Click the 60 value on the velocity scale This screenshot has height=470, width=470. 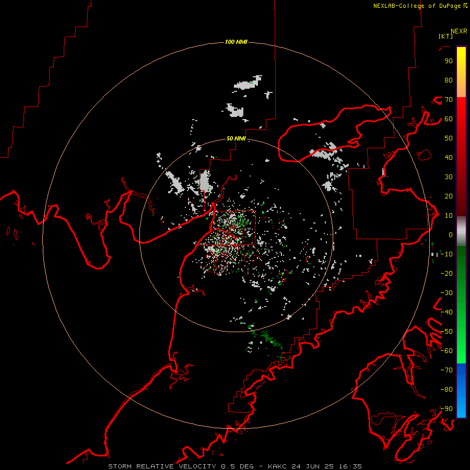[449, 119]
